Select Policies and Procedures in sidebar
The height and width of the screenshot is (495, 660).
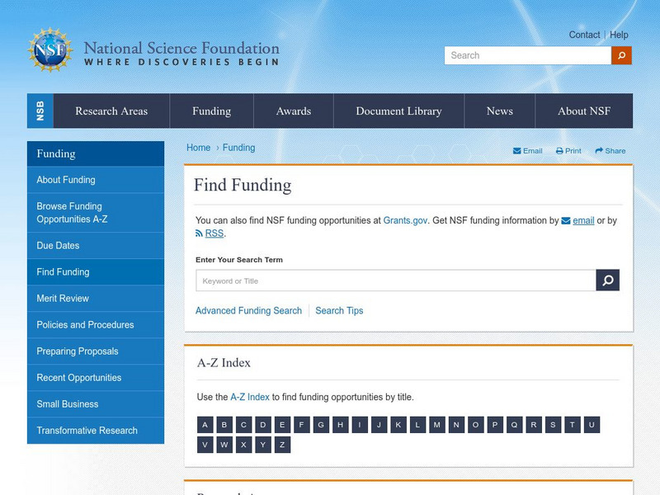click(96, 325)
